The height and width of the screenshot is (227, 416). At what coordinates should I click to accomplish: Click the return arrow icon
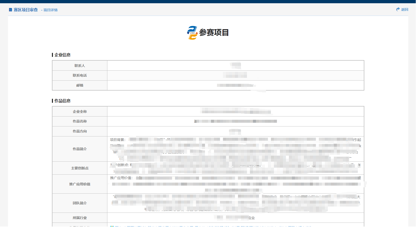[x=398, y=9]
